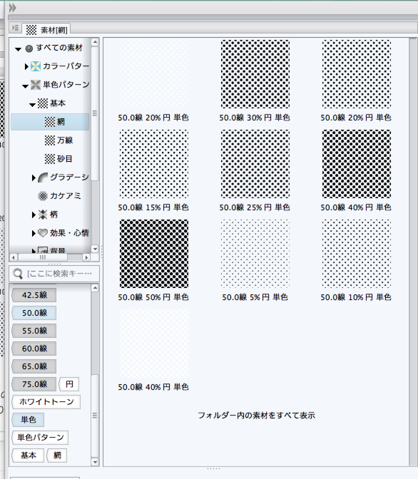Image resolution: width=418 pixels, height=479 pixels.
Task: Select the dark 50.0線 40% tone thumbnail
Action: [356, 164]
